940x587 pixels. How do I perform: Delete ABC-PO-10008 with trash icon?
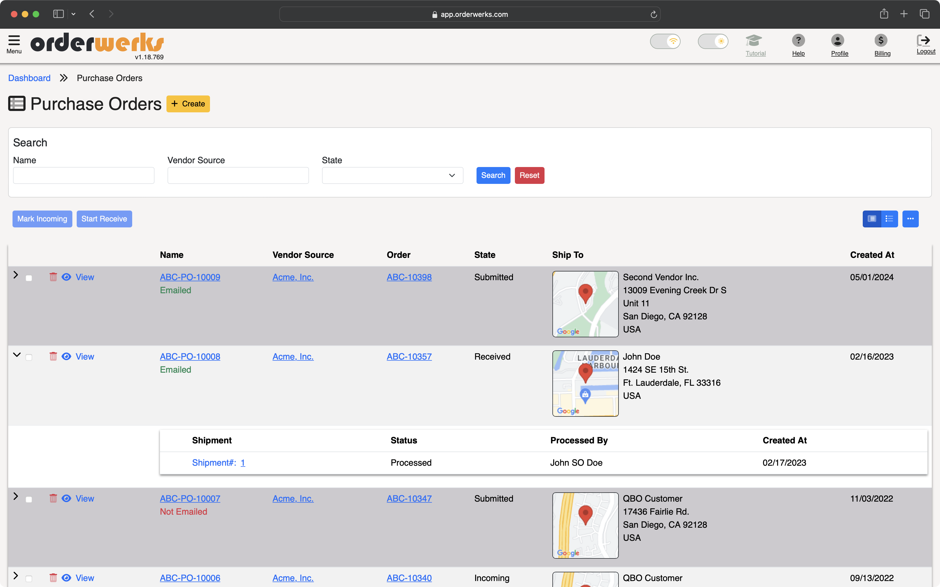click(x=53, y=356)
